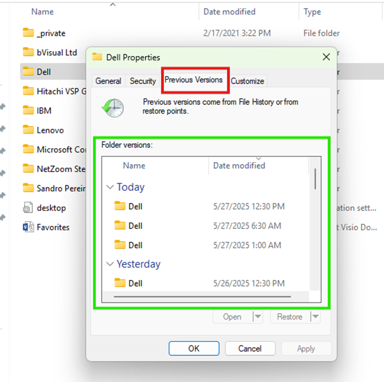
Task: Open the Restore button dropdown arrow
Action: 316,316
